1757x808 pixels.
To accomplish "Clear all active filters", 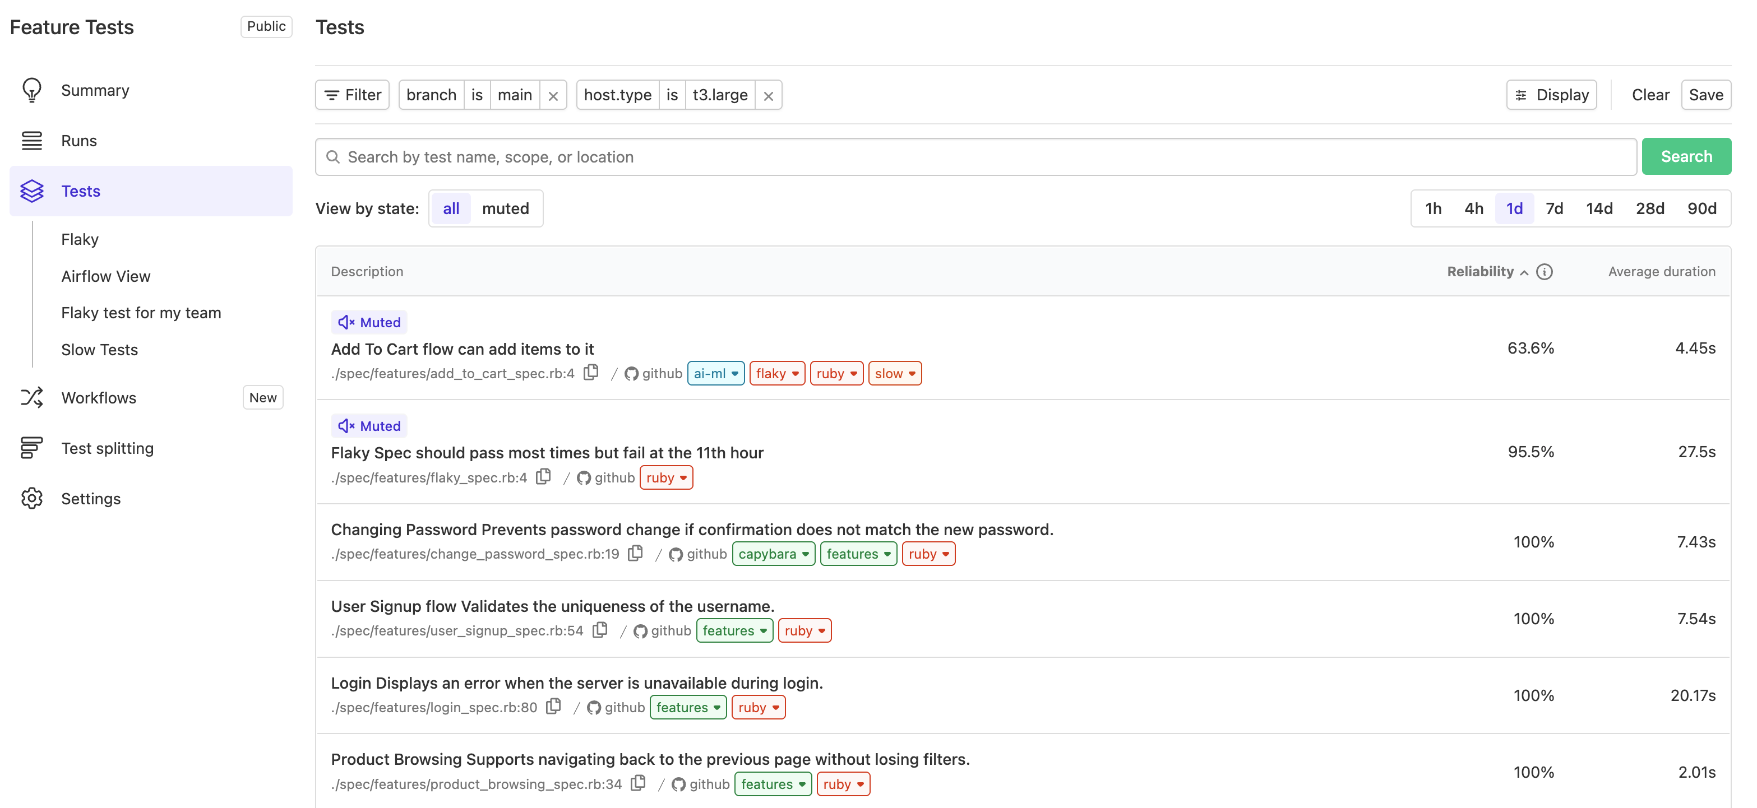I will tap(1650, 95).
